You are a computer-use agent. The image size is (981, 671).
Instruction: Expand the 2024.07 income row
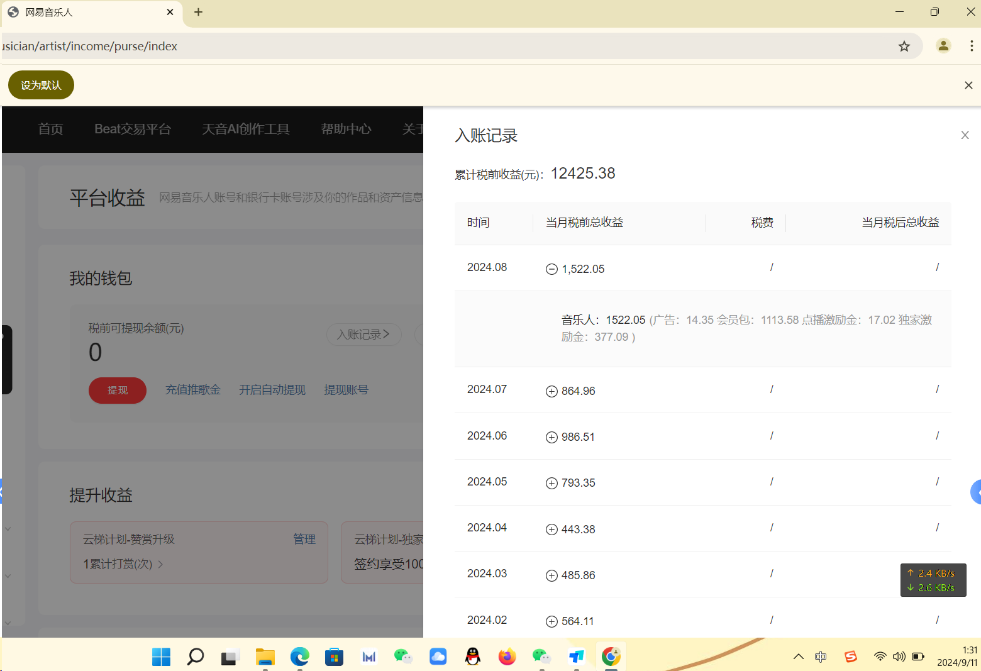click(x=551, y=391)
